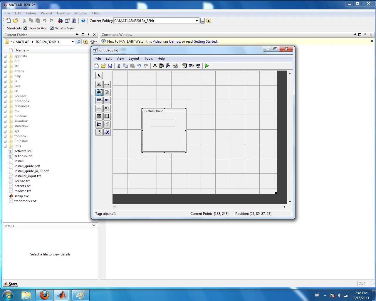376x301 pixels.
Task: Open the Profiler icon in MATLAB toolbar
Action: click(74, 21)
